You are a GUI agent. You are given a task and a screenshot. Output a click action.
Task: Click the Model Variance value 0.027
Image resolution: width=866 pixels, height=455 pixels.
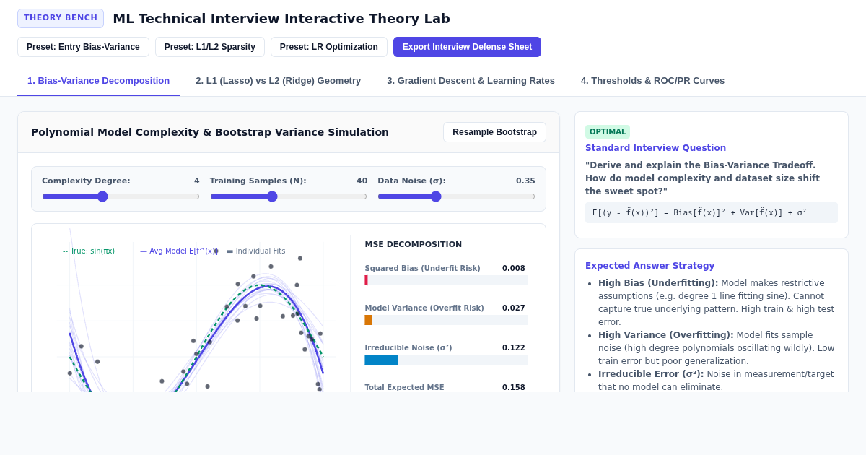[x=514, y=308]
